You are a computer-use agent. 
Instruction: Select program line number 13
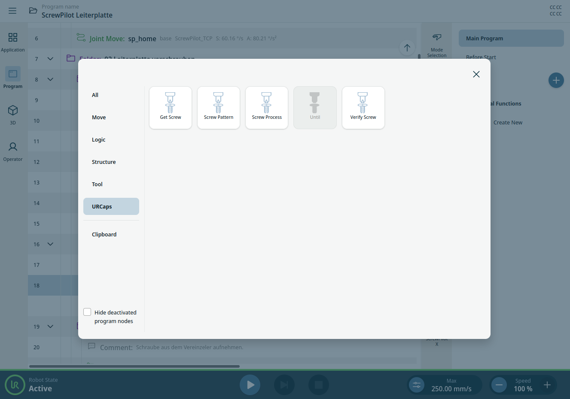click(x=37, y=182)
